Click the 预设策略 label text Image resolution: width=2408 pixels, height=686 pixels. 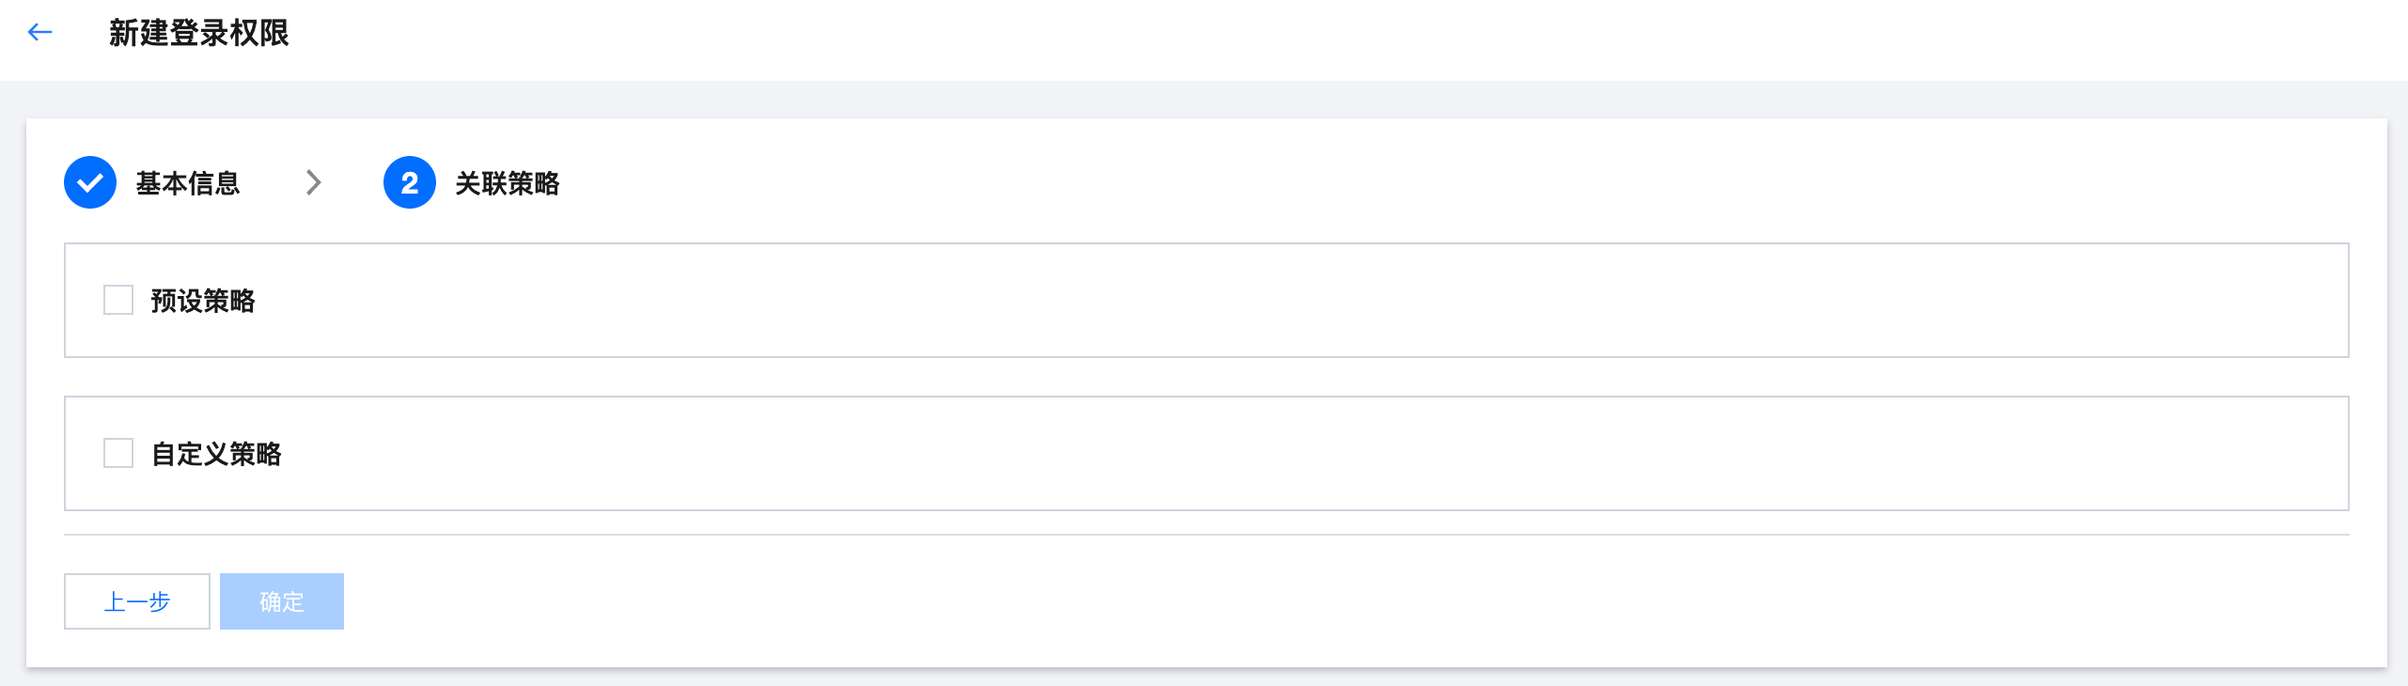tap(203, 301)
